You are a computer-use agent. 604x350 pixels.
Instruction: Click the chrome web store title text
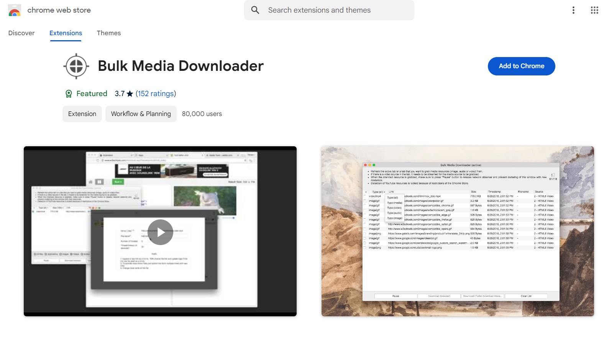tap(59, 10)
